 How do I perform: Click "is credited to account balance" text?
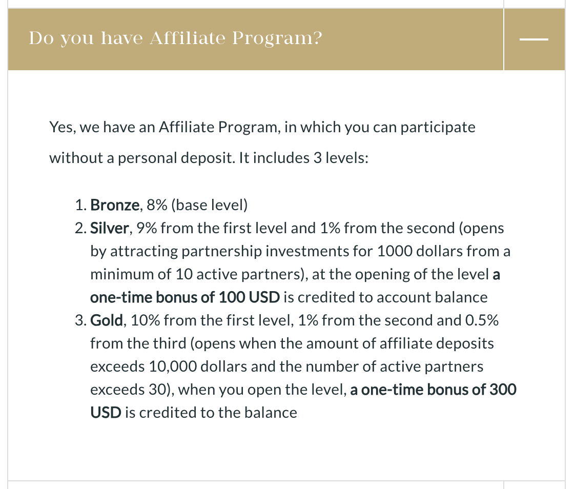point(392,297)
